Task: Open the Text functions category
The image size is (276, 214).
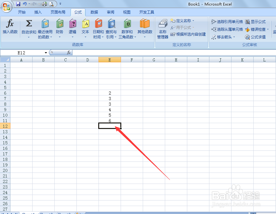Action: (85, 28)
